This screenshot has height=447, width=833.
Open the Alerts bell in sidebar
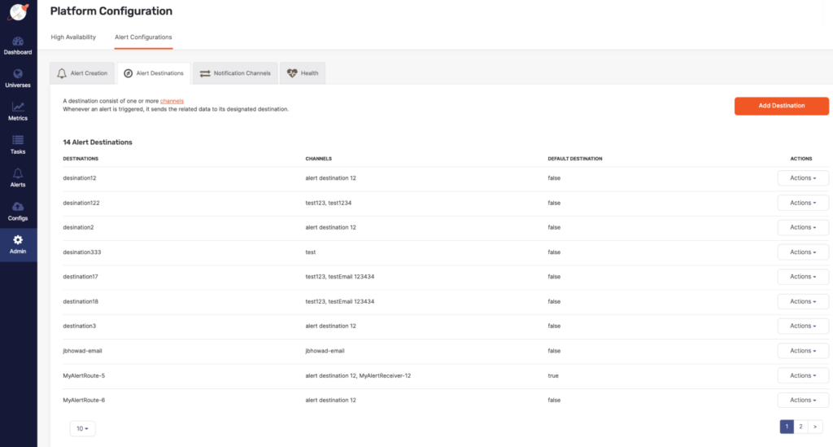coord(18,173)
